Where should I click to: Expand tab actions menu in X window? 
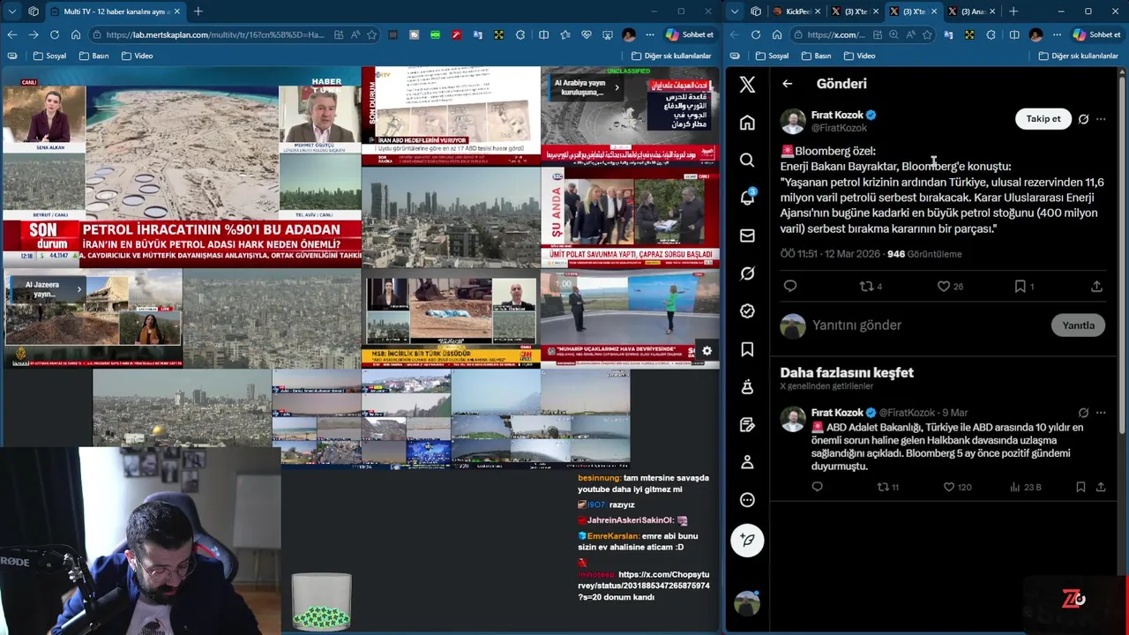coord(734,11)
